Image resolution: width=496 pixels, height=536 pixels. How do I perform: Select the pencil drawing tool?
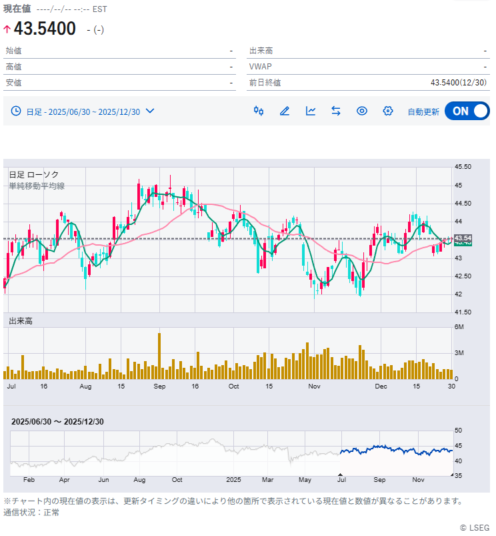(x=285, y=111)
